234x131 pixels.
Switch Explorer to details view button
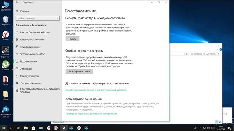pos(216,122)
